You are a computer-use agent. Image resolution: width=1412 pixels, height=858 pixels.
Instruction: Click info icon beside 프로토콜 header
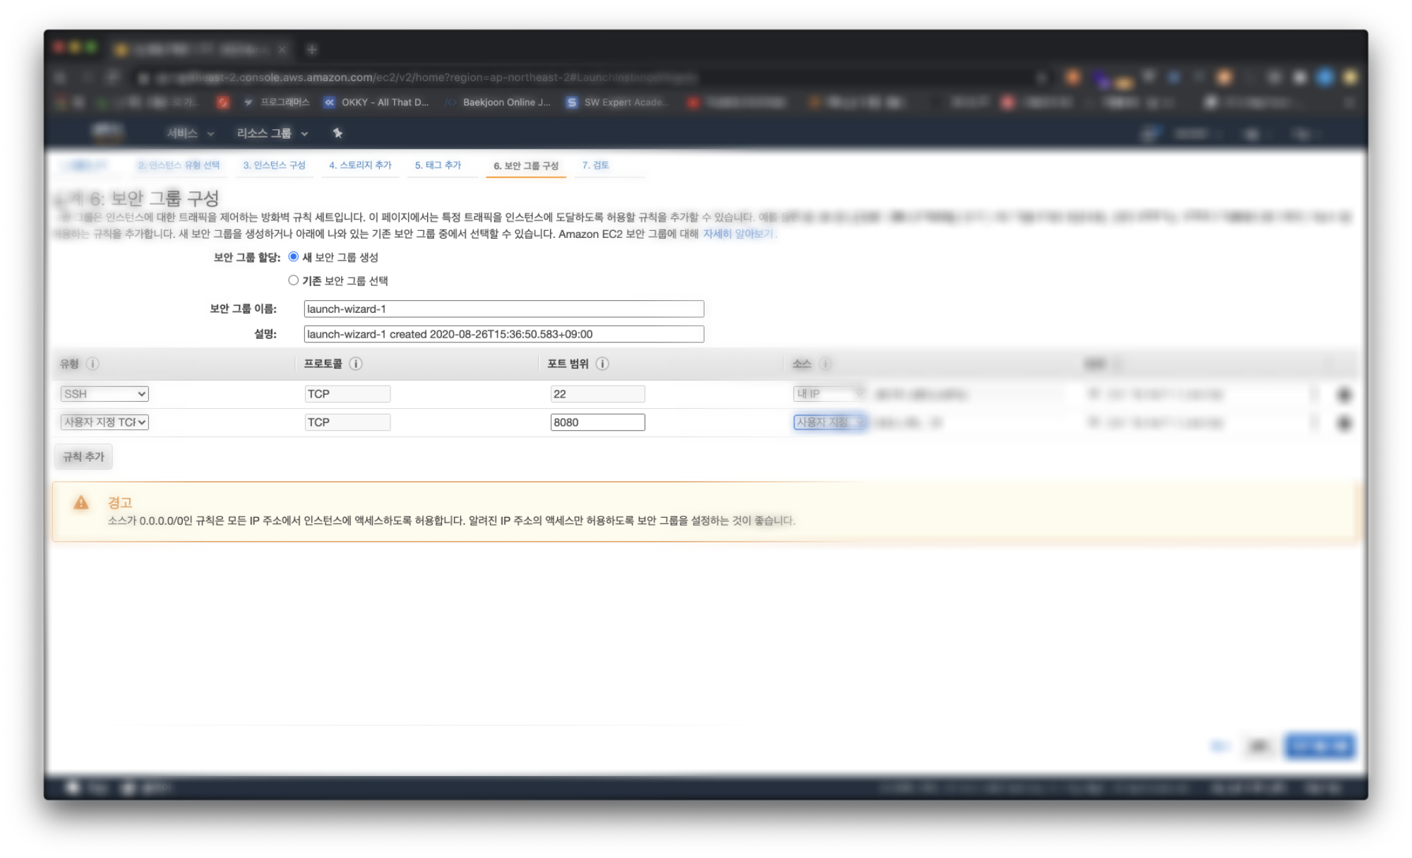356,364
